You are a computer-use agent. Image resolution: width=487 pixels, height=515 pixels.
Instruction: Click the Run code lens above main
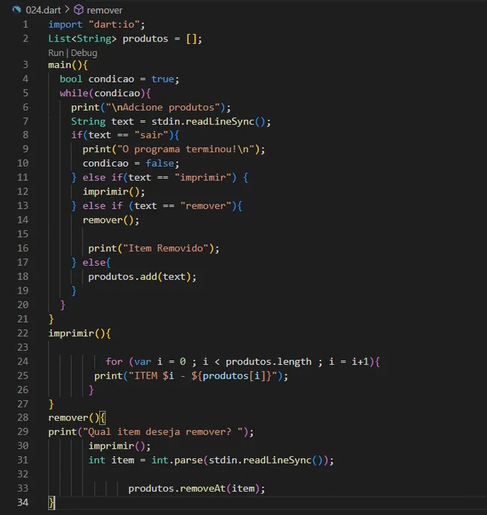[56, 53]
